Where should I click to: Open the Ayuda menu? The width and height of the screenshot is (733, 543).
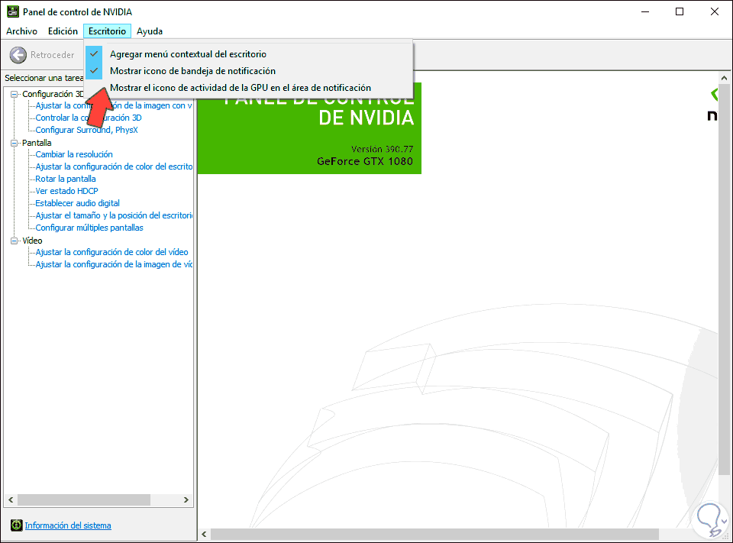150,31
